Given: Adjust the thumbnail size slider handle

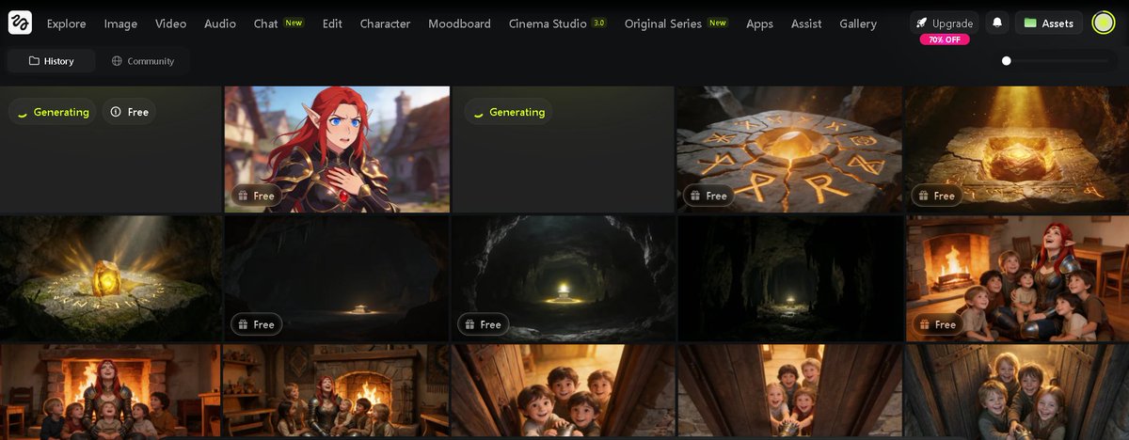Looking at the screenshot, I should click(x=1006, y=61).
